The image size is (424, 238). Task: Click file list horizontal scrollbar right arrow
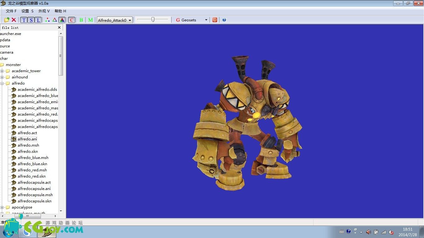tap(56, 216)
